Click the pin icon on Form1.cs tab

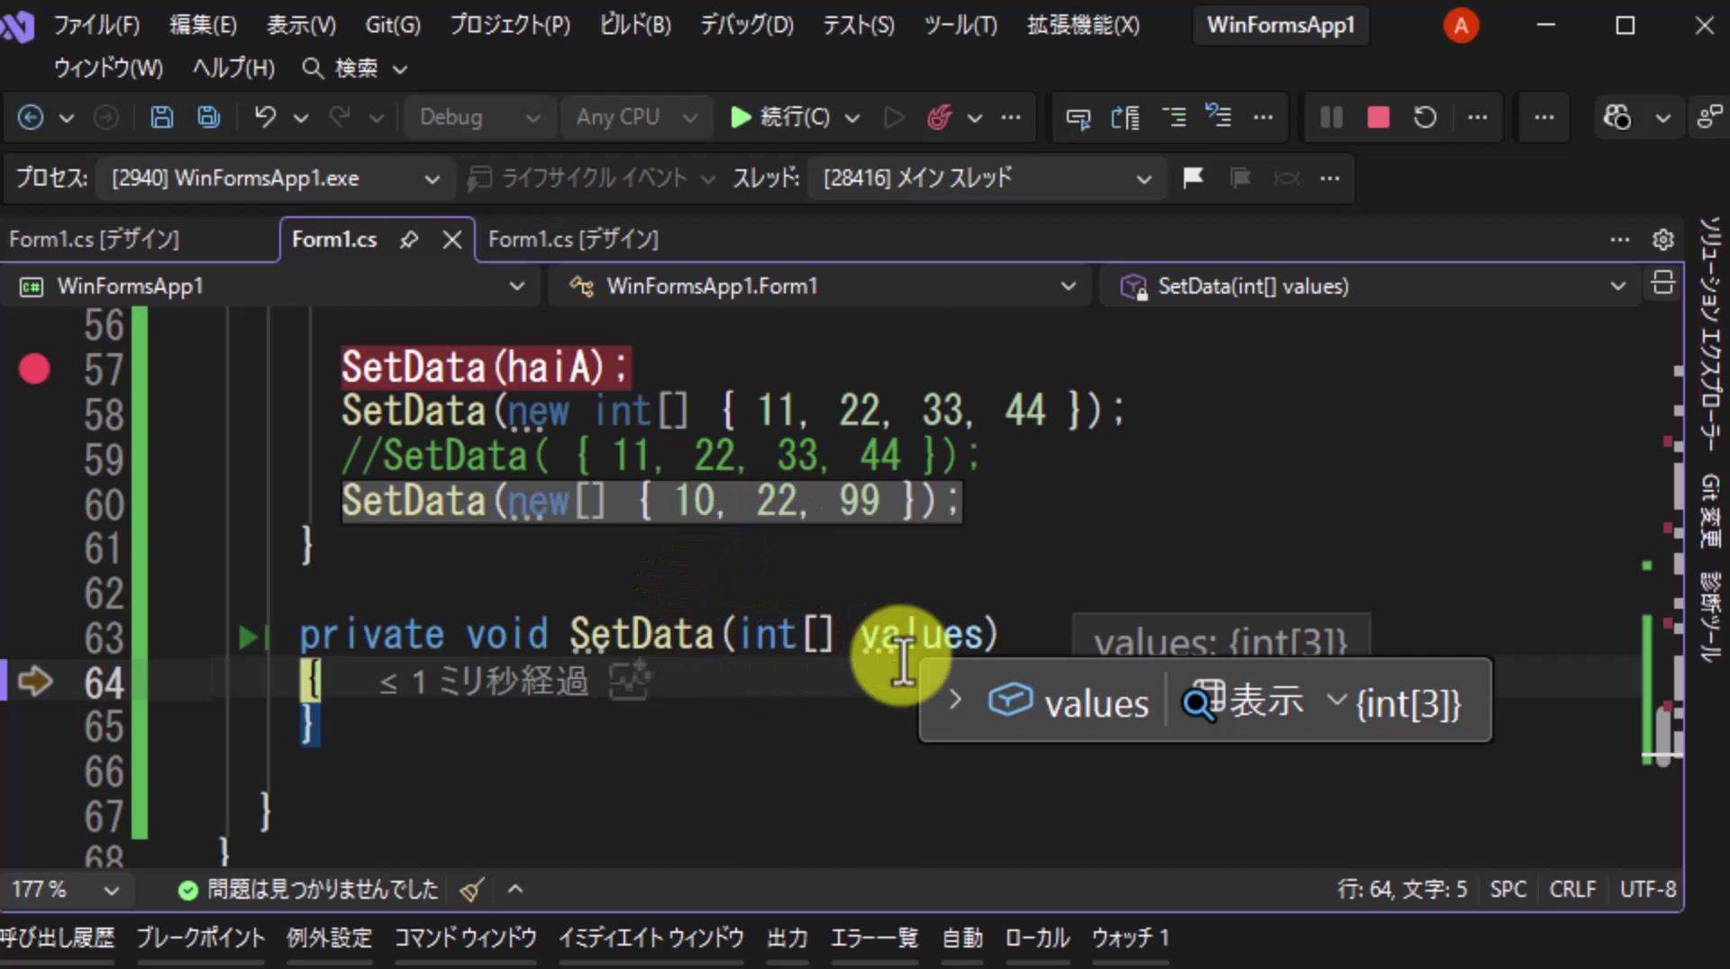click(409, 240)
